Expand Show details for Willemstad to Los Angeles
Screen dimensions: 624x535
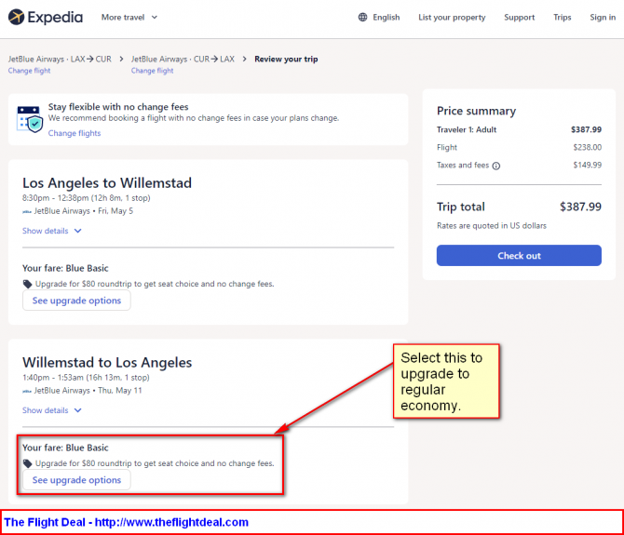tap(52, 410)
